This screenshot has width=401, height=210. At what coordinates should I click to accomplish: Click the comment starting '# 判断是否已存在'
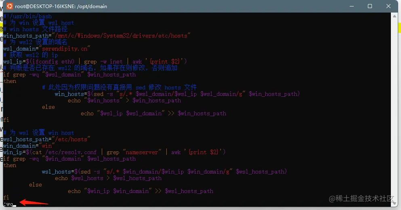(x=90, y=68)
